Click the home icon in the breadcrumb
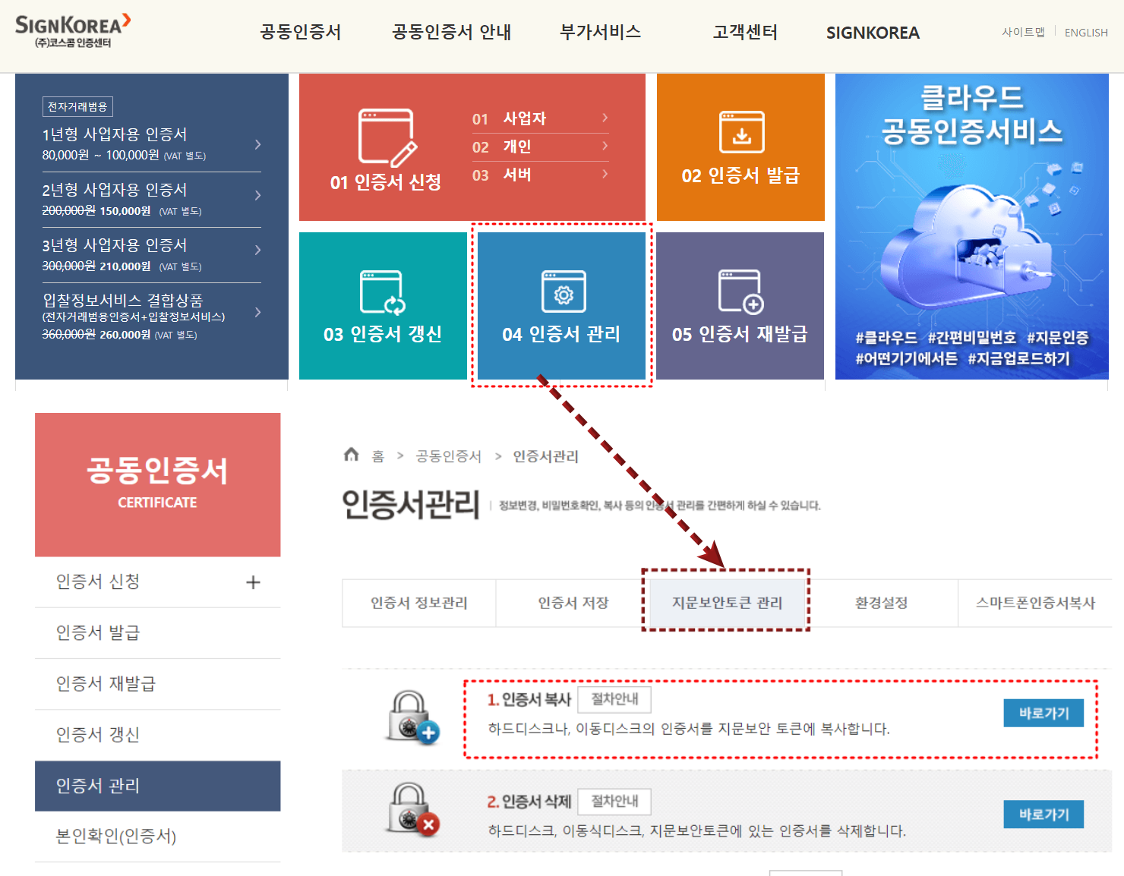 click(x=352, y=455)
